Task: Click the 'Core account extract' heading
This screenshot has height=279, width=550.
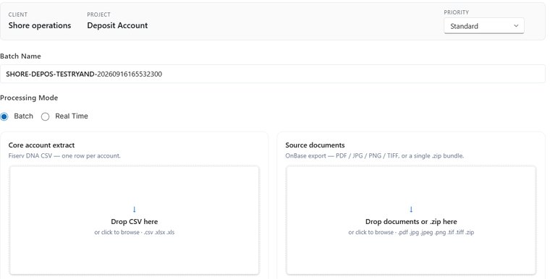Action: pos(41,145)
